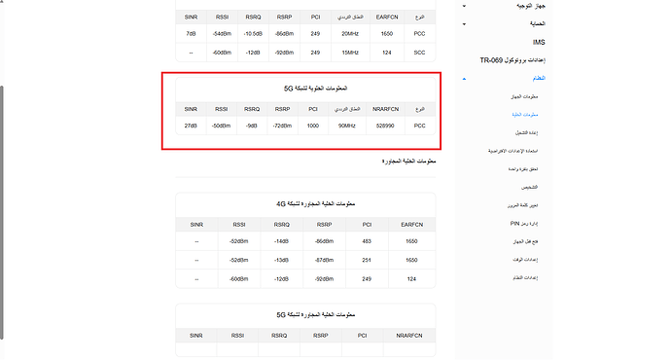Open إعدادات الوقت time settings
This screenshot has height=360, width=671.
click(525, 260)
